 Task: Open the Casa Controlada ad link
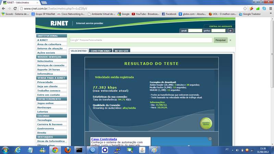(x=104, y=139)
